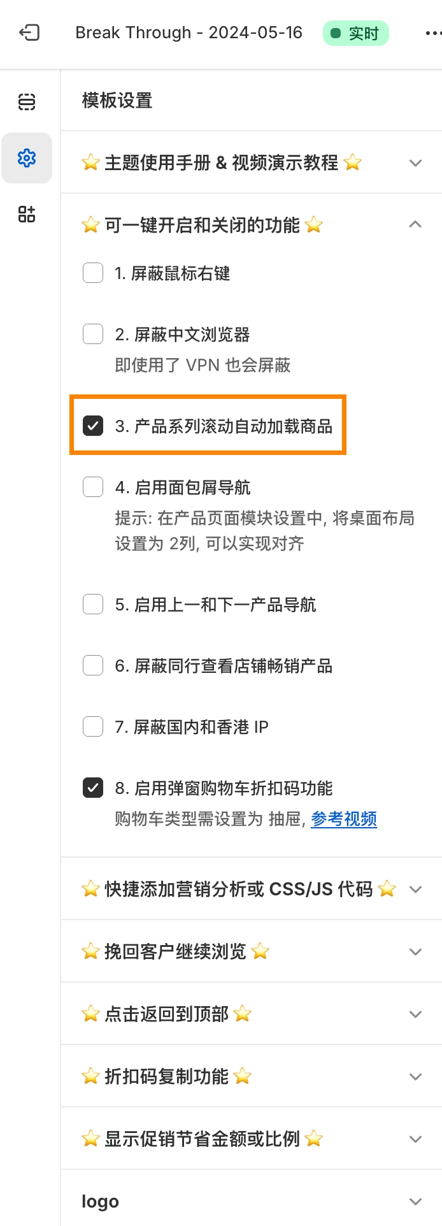The height and width of the screenshot is (1226, 442).
Task: Check 屏蔽中文浏览器 option
Action: tap(93, 333)
